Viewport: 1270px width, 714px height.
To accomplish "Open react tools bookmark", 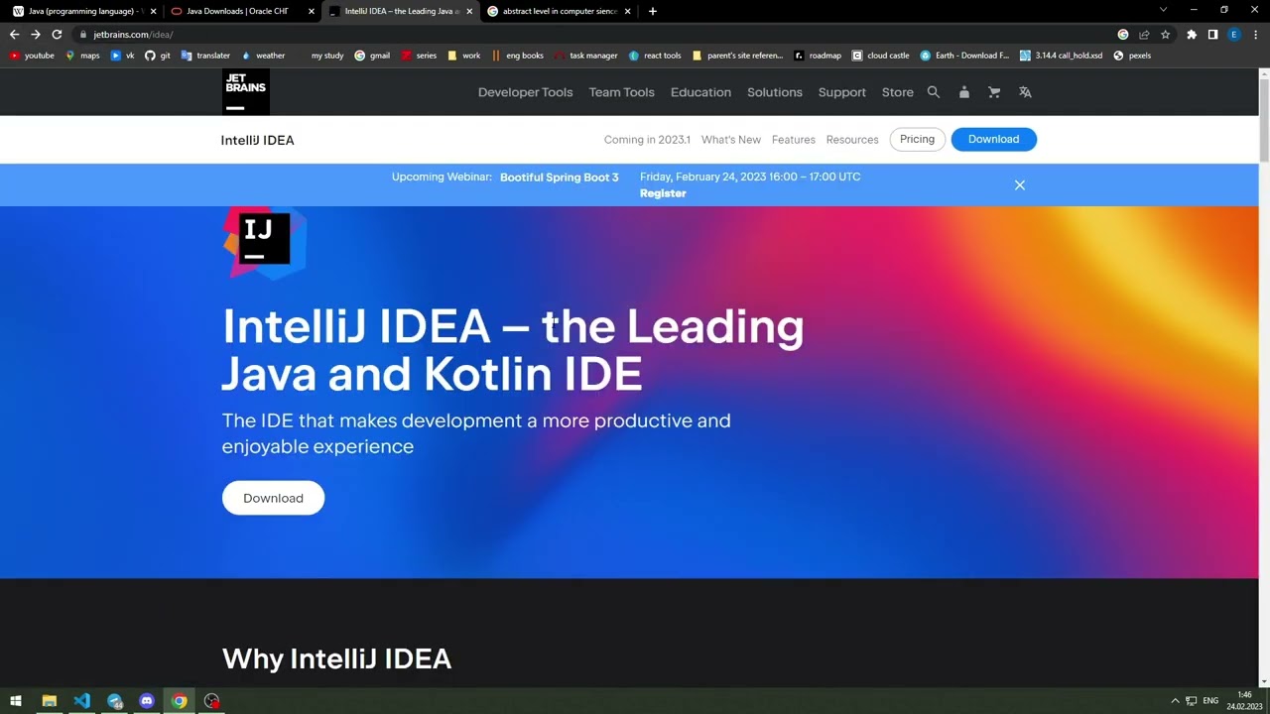I will click(655, 56).
